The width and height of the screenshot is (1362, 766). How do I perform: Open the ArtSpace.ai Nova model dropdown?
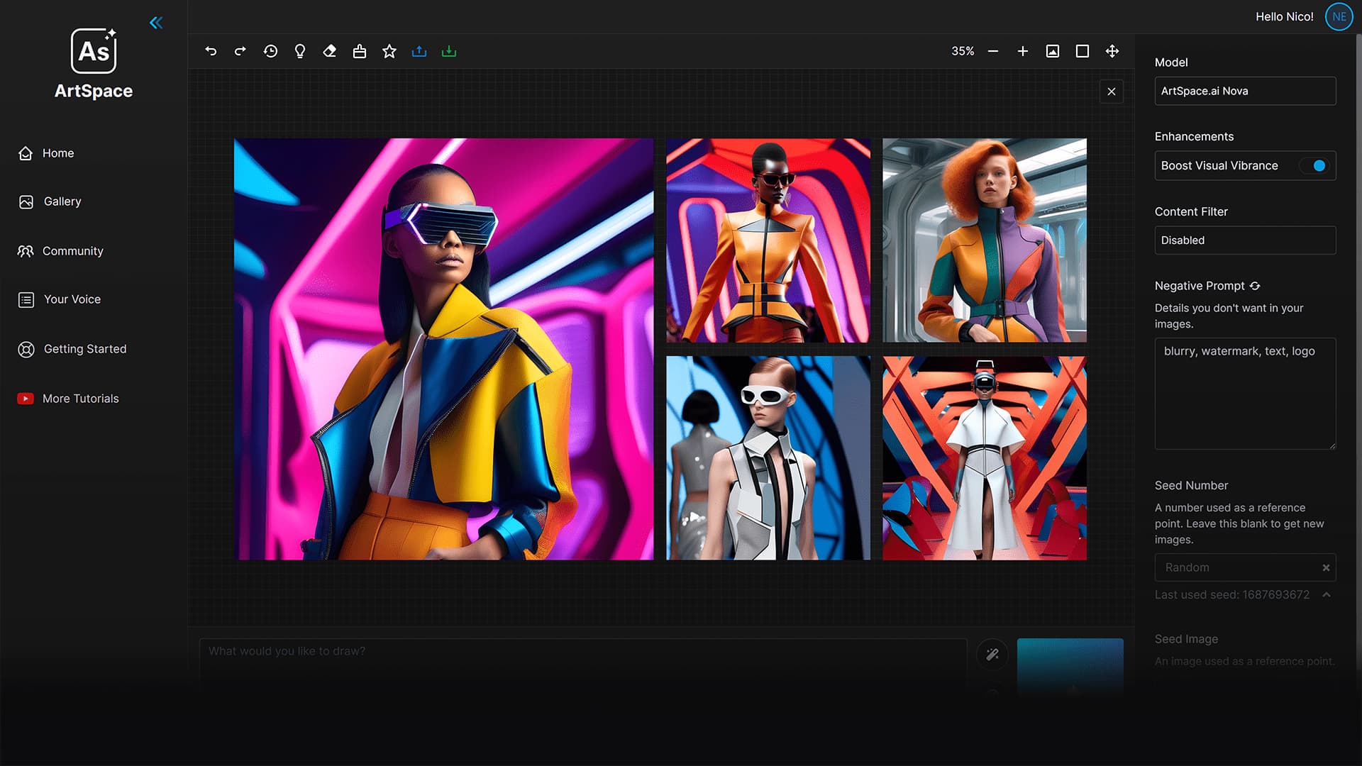[x=1245, y=91]
